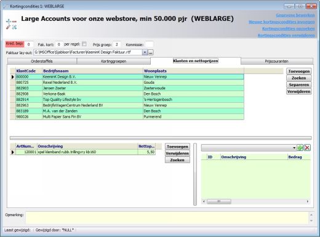Sort by KlantCode column header
This screenshot has height=237, width=320.
29,71
